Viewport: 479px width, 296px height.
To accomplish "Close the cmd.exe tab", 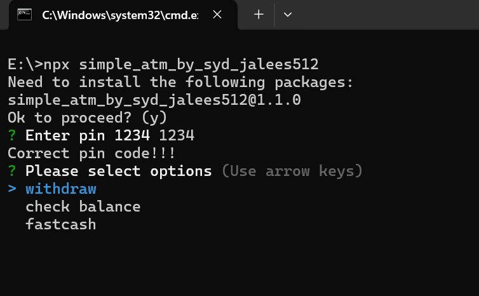I will (x=217, y=15).
